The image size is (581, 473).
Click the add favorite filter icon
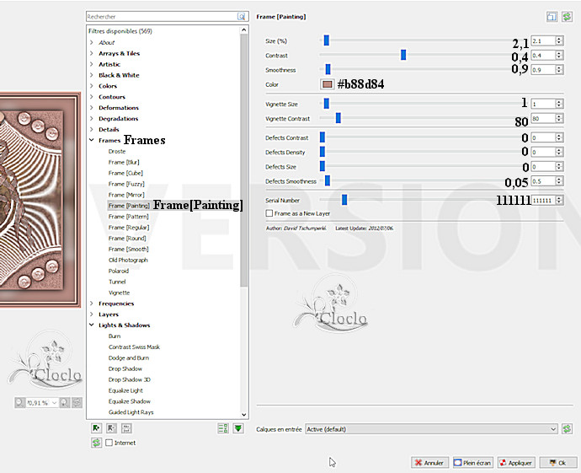(97, 428)
